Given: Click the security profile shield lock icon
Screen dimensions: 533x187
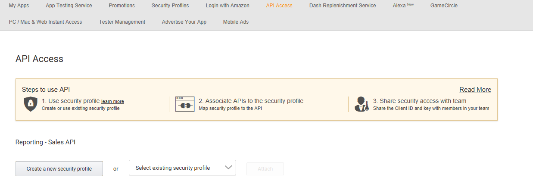Looking at the screenshot, I should point(31,104).
